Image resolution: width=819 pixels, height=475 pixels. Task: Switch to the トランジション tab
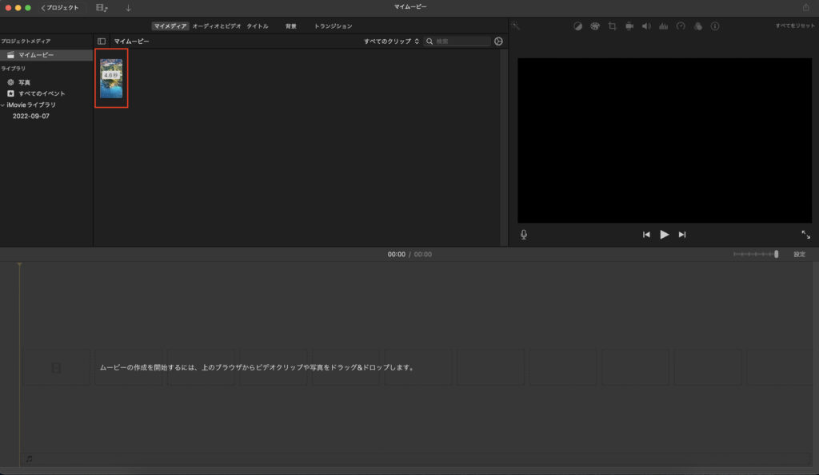333,26
